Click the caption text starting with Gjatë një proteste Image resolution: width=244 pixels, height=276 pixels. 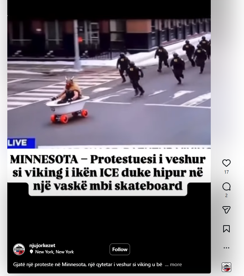[x=88, y=264]
